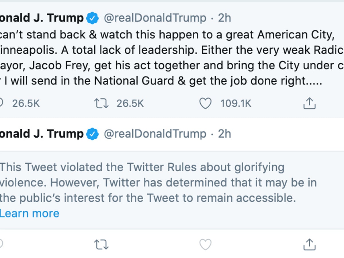Click the 2h timestamp on the first tweet

coord(224,18)
